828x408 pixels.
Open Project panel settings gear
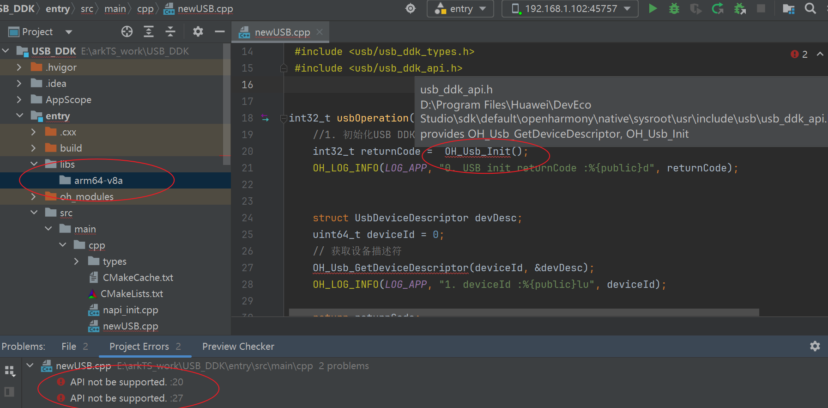tap(198, 31)
